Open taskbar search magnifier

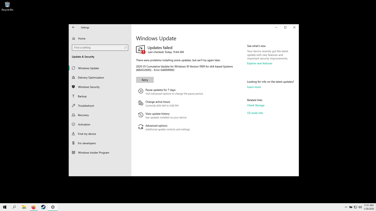pos(14,207)
